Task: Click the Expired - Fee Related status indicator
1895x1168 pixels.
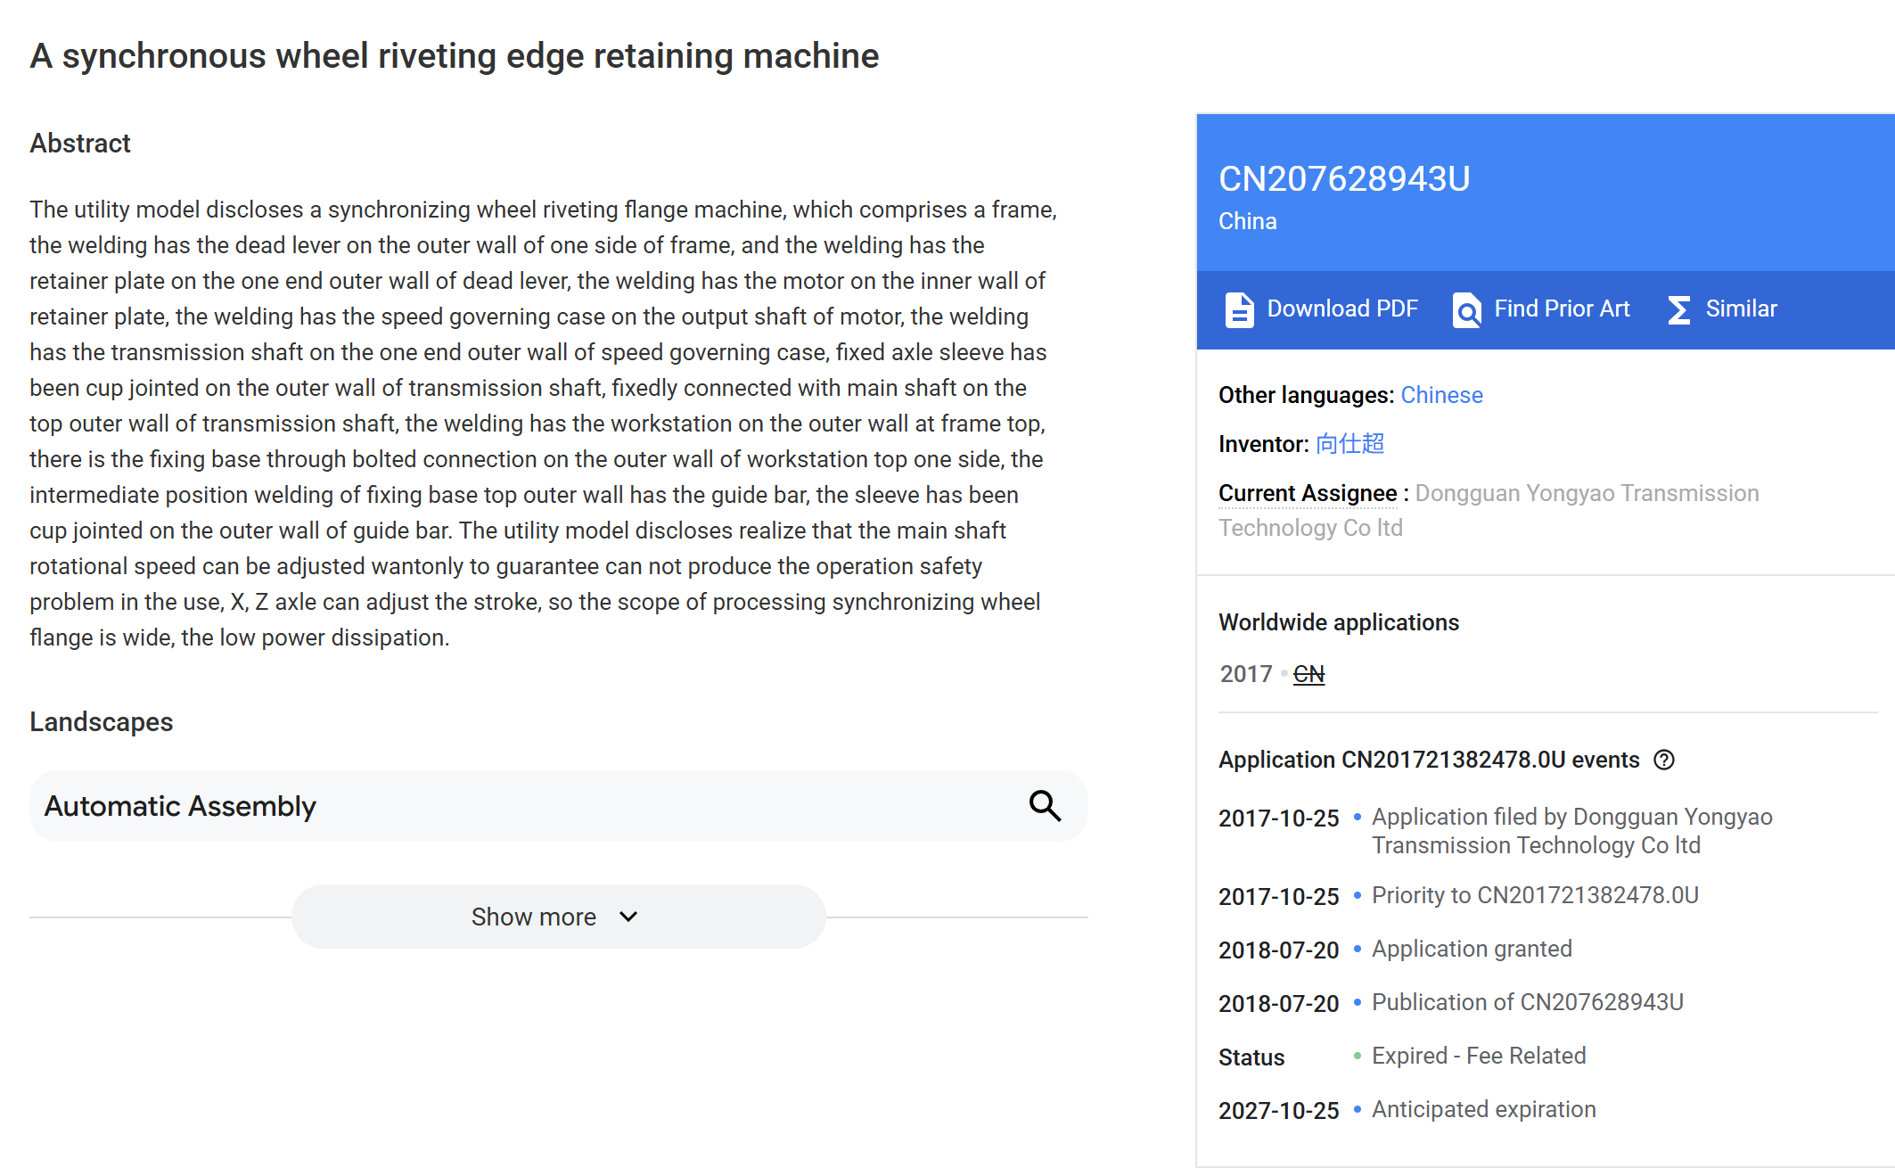Action: [1479, 1056]
